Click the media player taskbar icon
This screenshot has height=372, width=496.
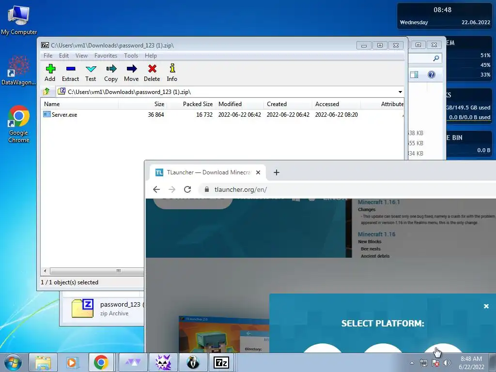click(x=73, y=362)
